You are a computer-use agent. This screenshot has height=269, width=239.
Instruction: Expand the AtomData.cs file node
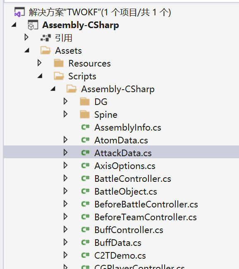pyautogui.click(x=65, y=140)
